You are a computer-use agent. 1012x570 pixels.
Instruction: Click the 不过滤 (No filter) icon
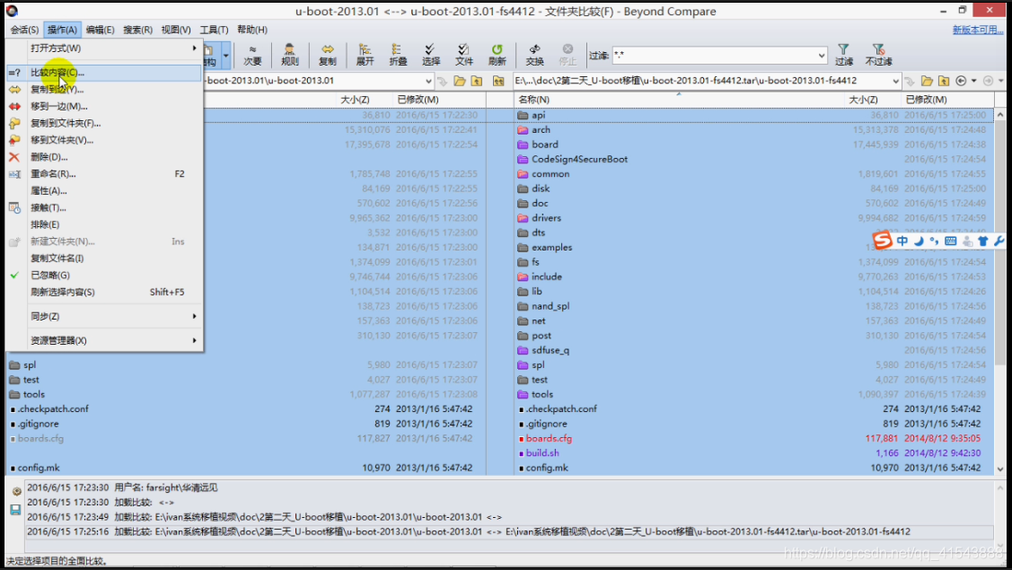point(878,55)
